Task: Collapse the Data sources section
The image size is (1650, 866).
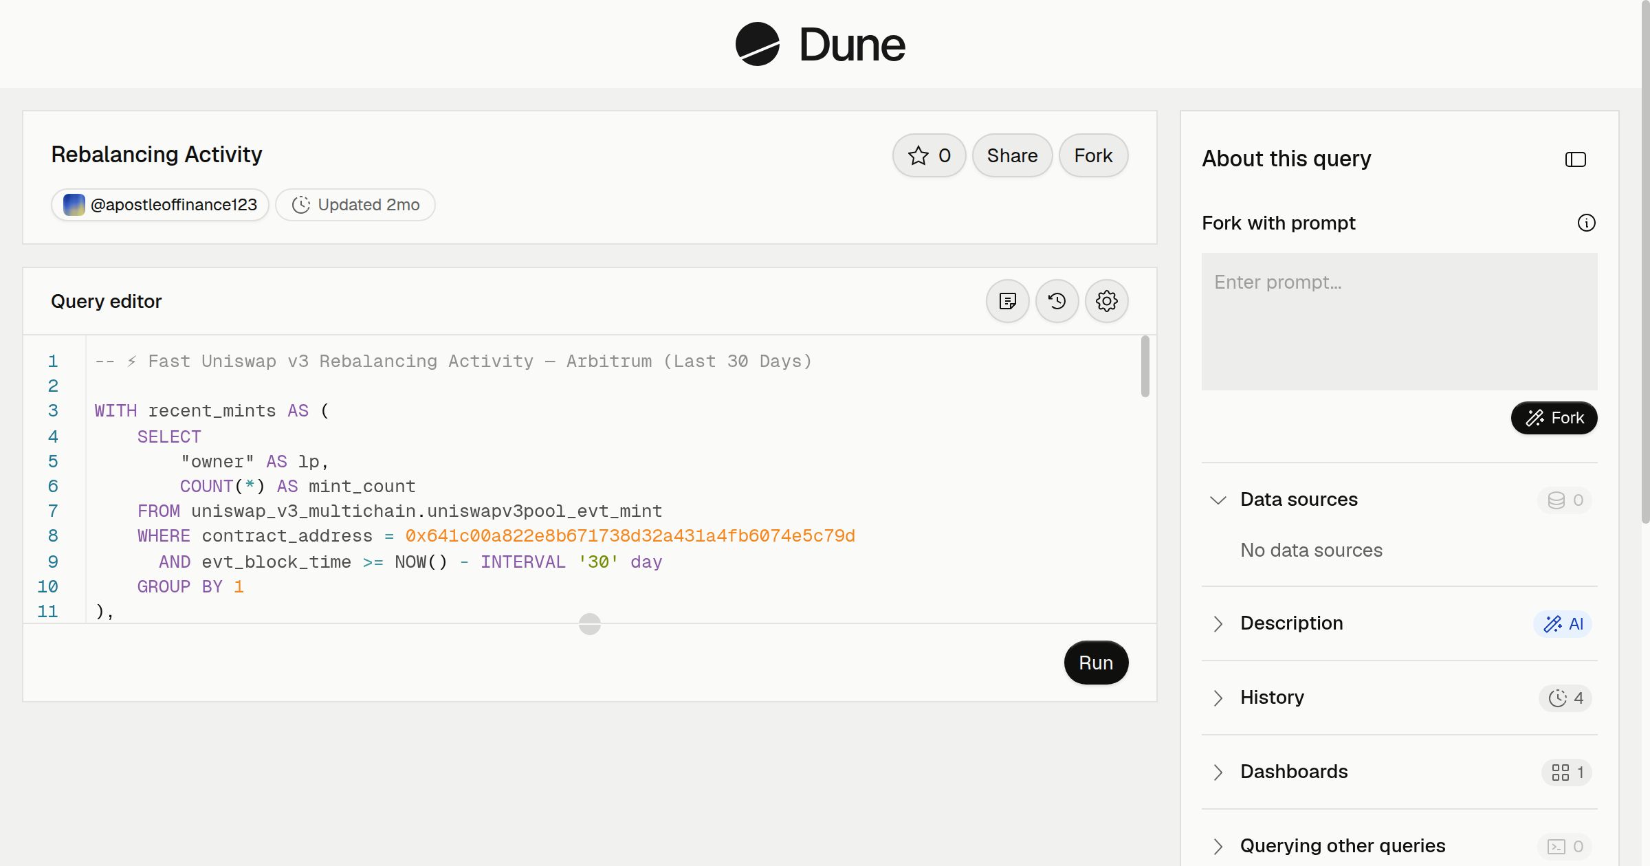Action: [x=1218, y=500]
